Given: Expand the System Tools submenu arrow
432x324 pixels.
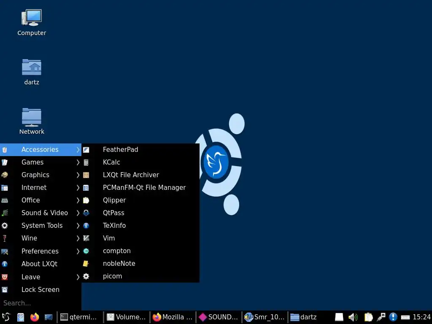Looking at the screenshot, I should (x=78, y=226).
